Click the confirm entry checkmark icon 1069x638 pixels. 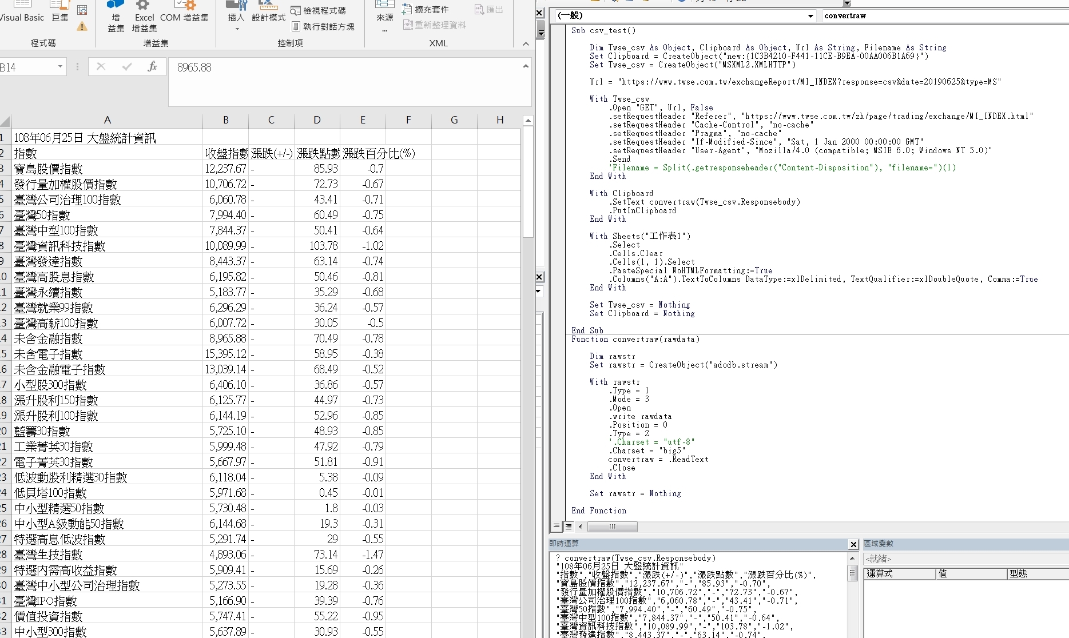tap(127, 67)
